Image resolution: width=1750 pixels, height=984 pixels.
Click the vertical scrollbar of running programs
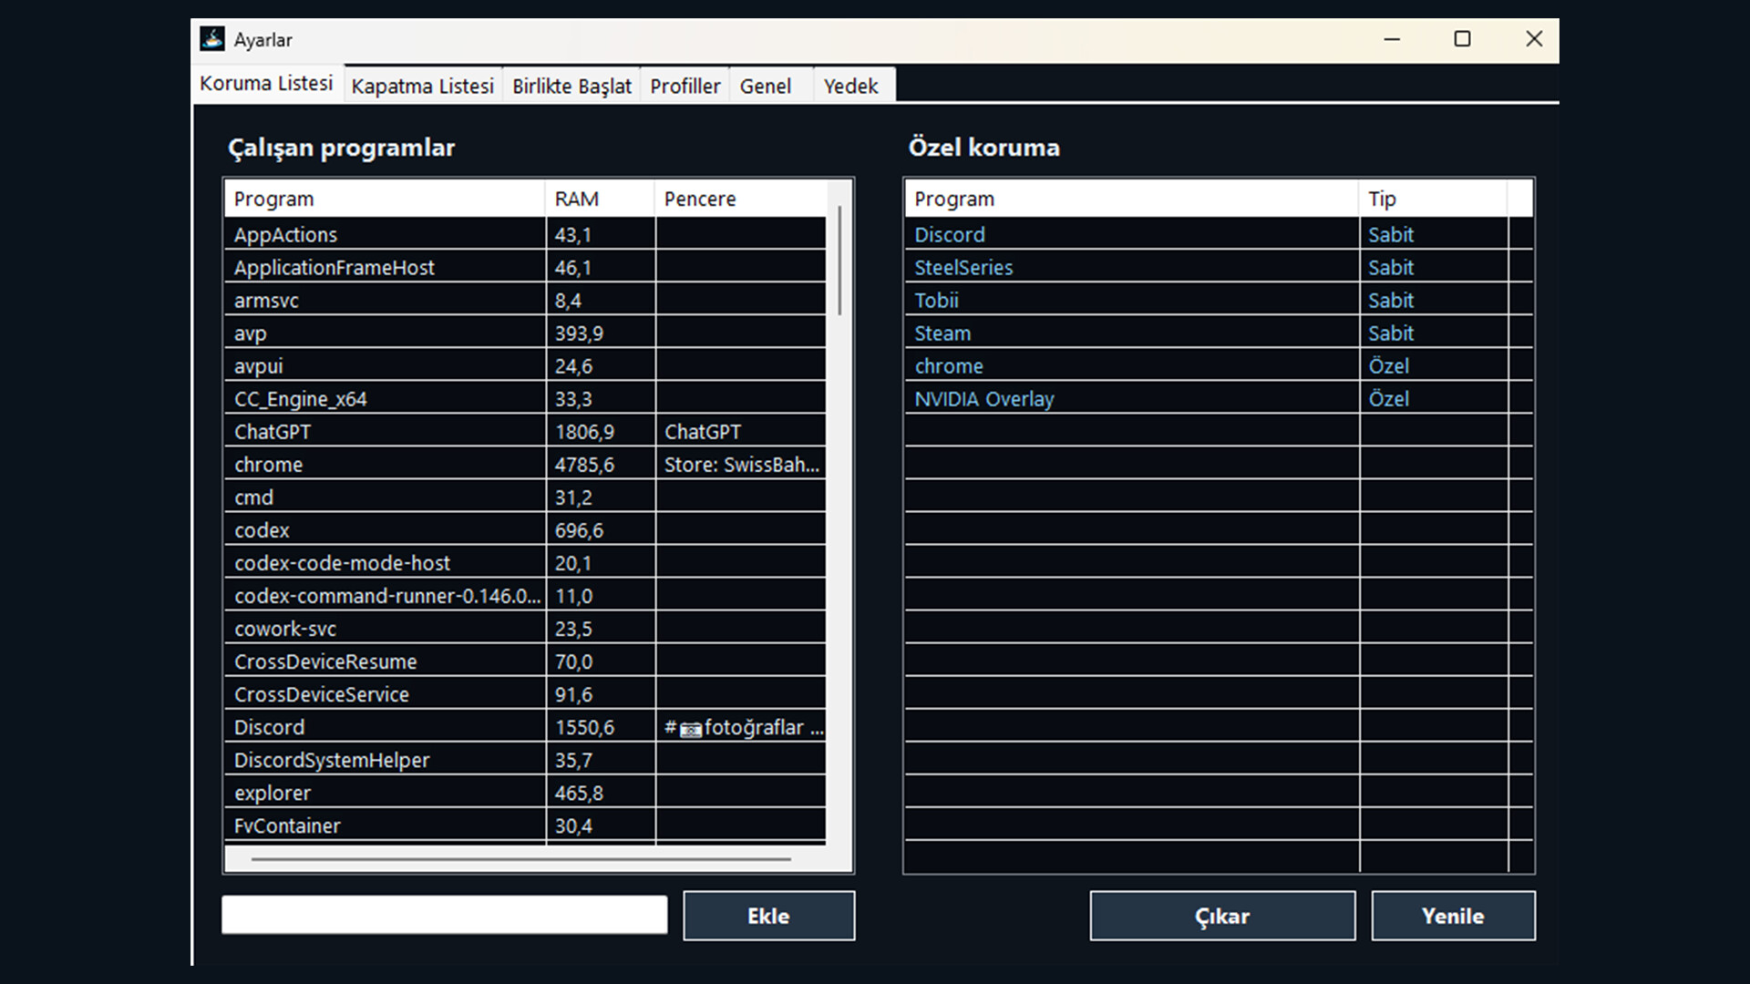(839, 261)
